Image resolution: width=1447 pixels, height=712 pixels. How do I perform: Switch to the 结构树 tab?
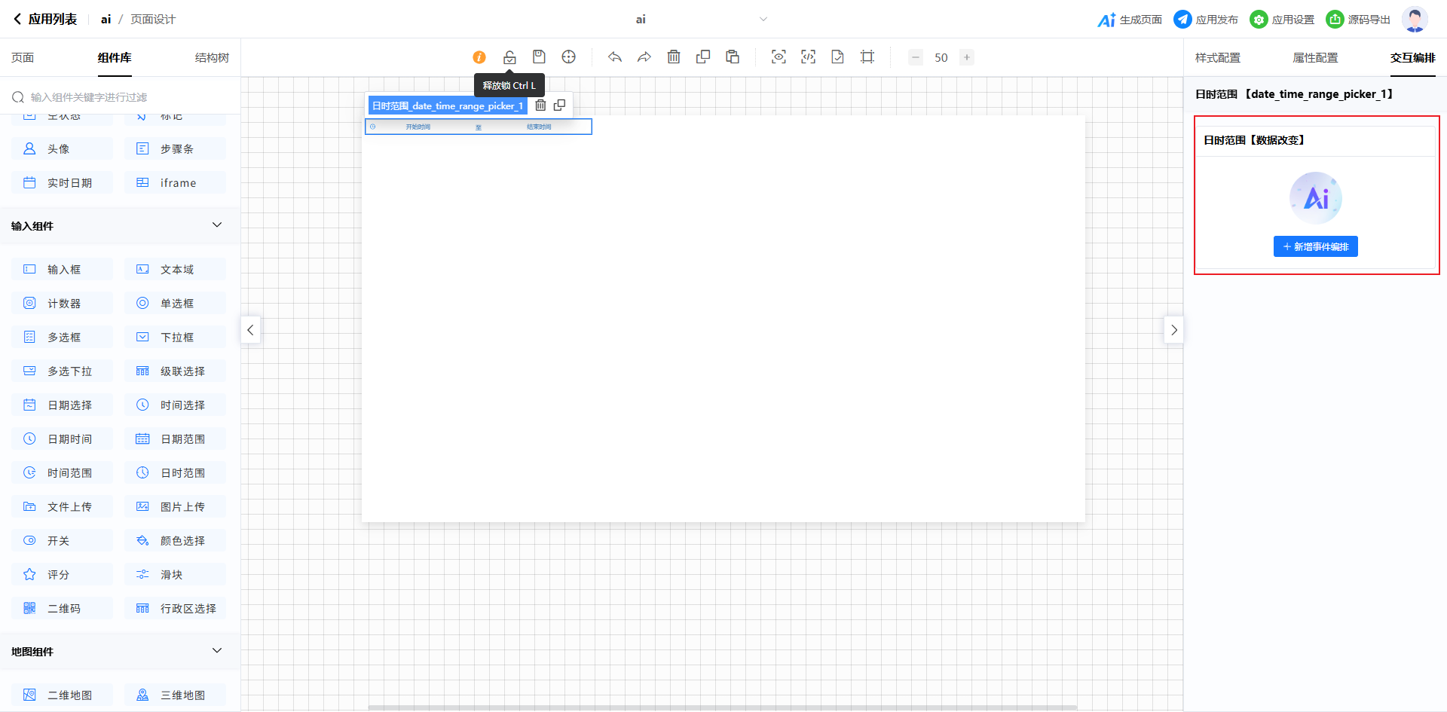(x=212, y=58)
